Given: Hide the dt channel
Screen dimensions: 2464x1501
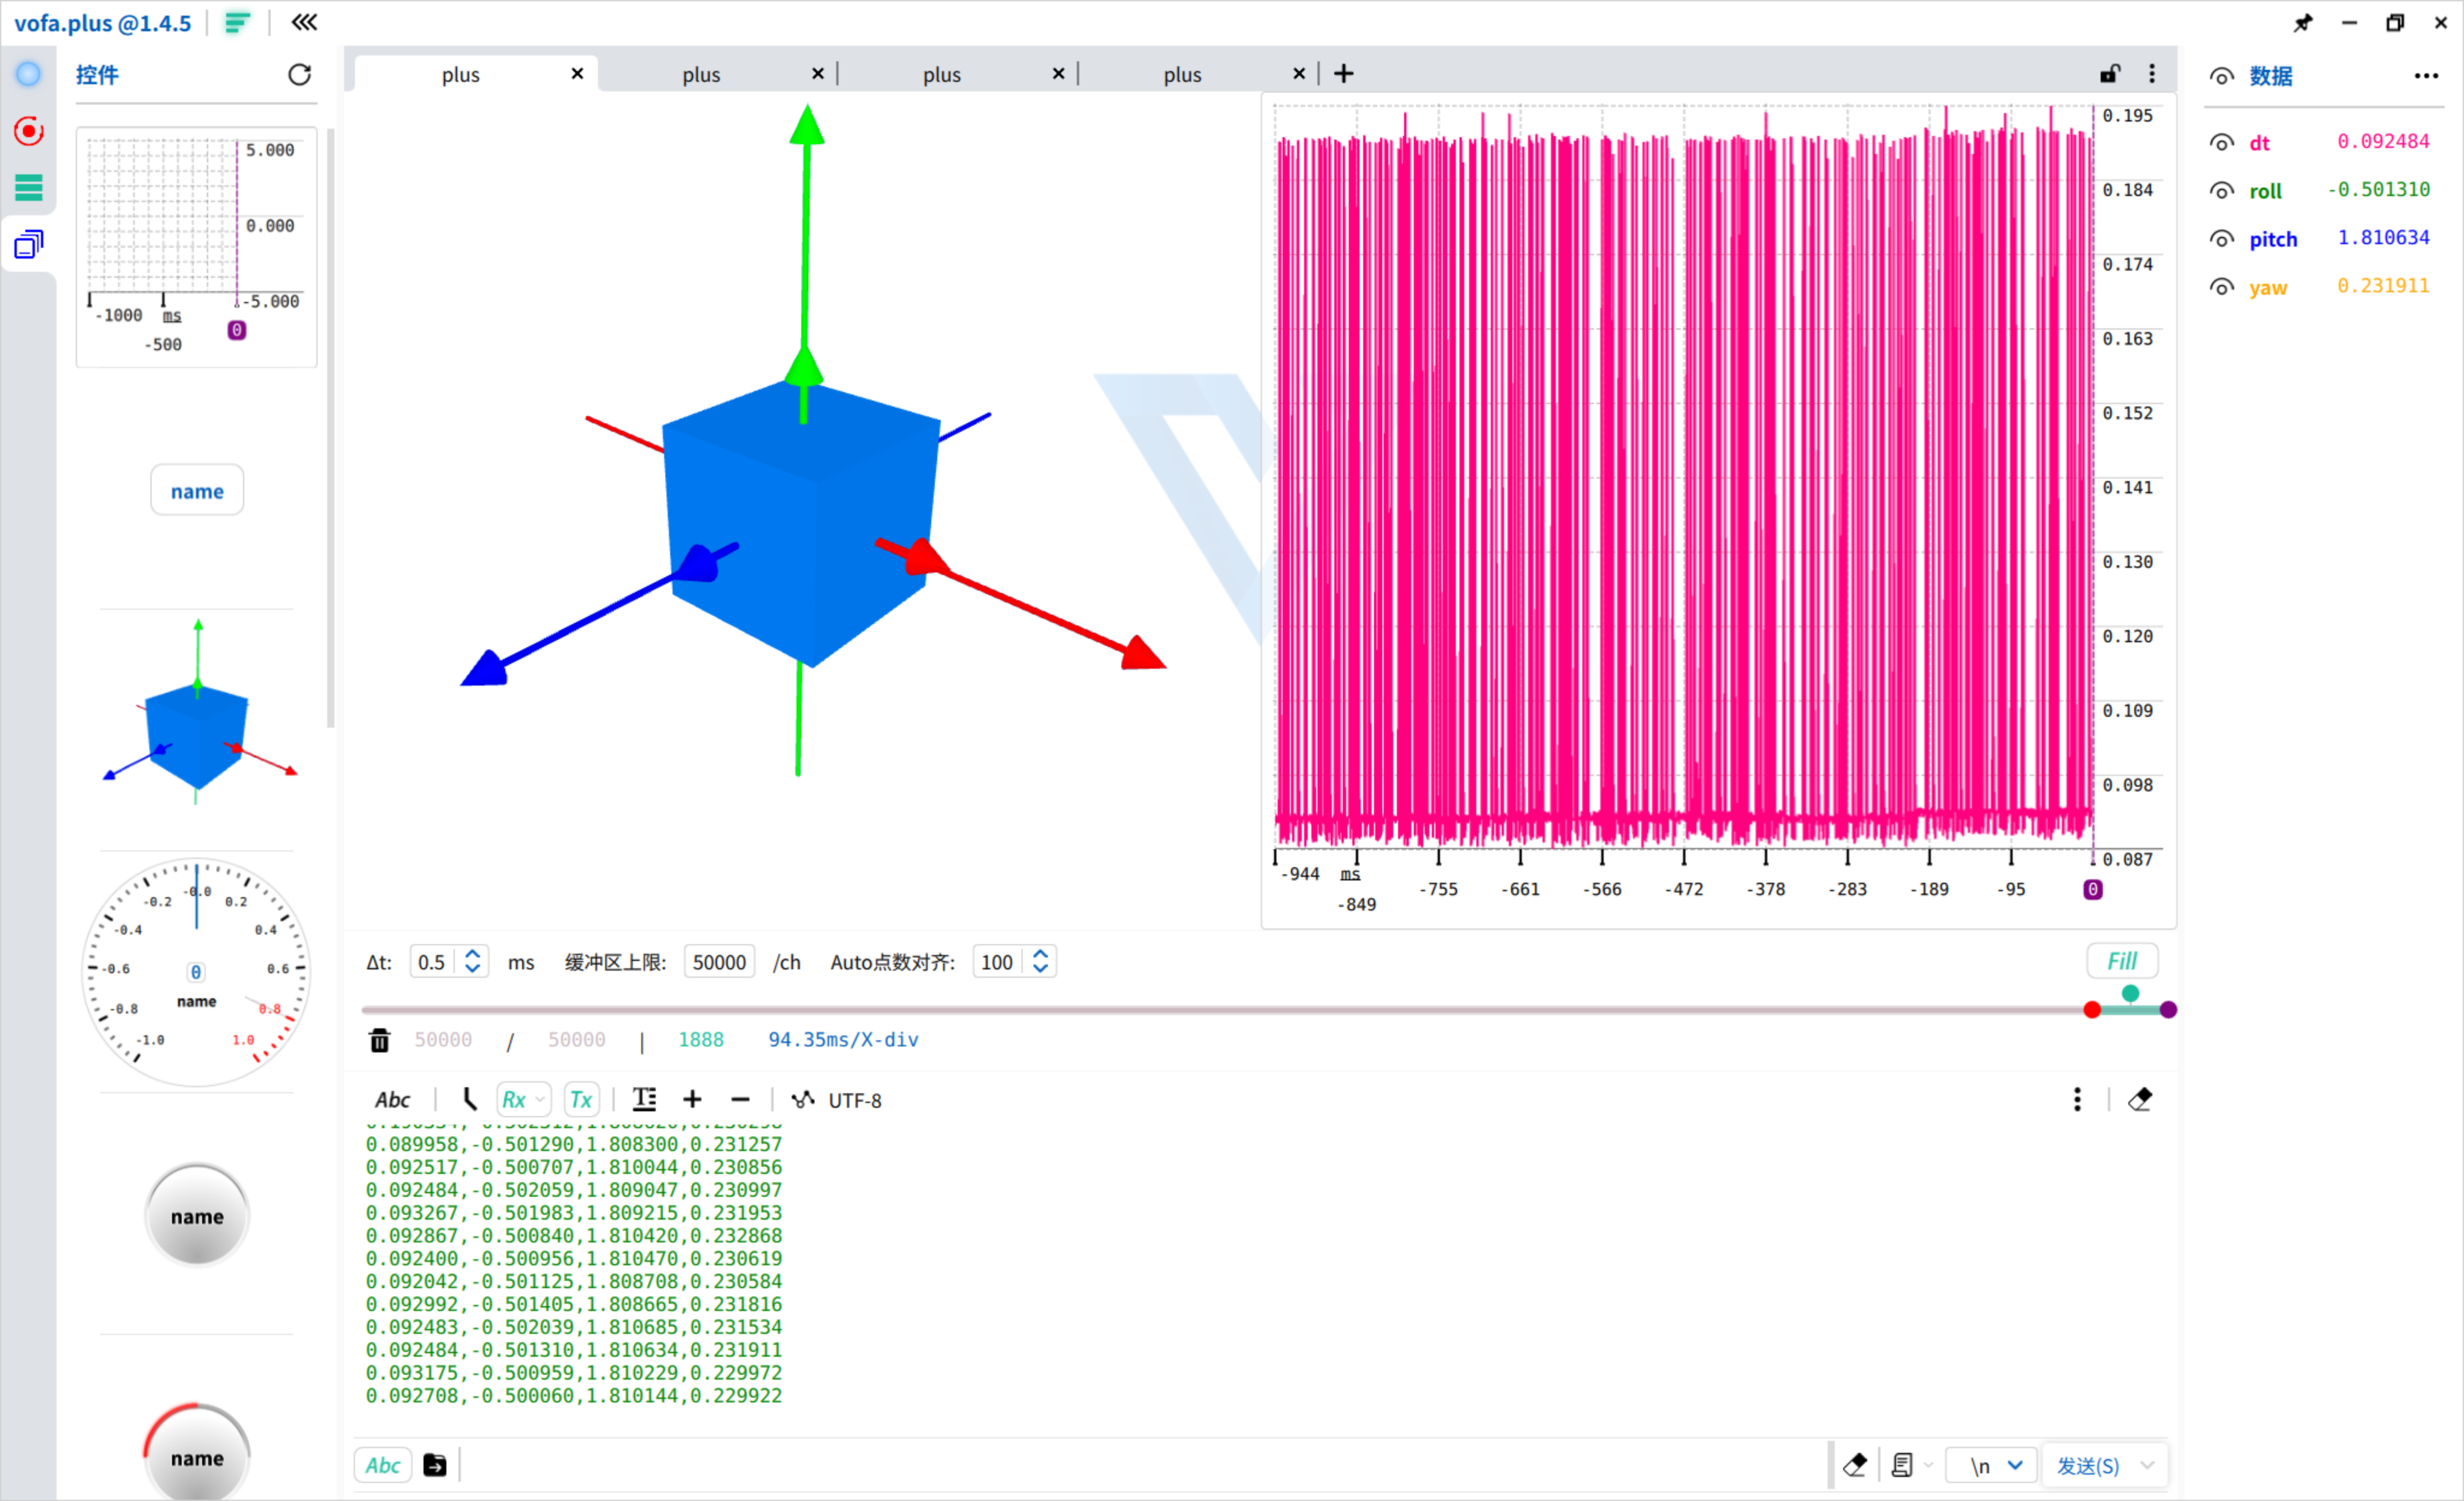Looking at the screenshot, I should (x=2221, y=143).
